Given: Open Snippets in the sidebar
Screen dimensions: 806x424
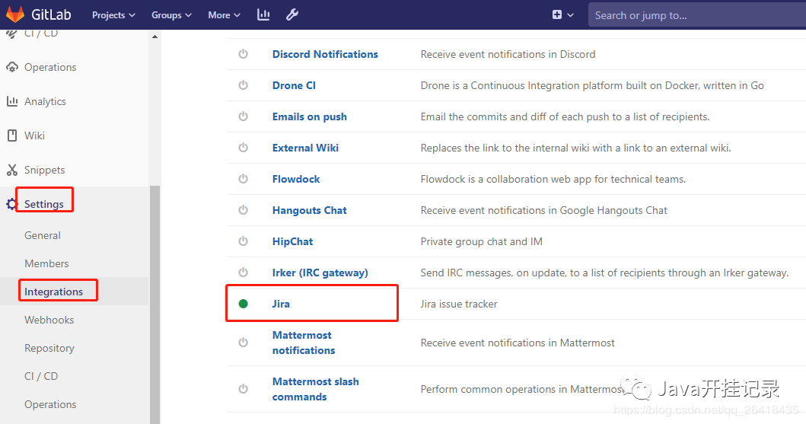Looking at the screenshot, I should [x=45, y=170].
